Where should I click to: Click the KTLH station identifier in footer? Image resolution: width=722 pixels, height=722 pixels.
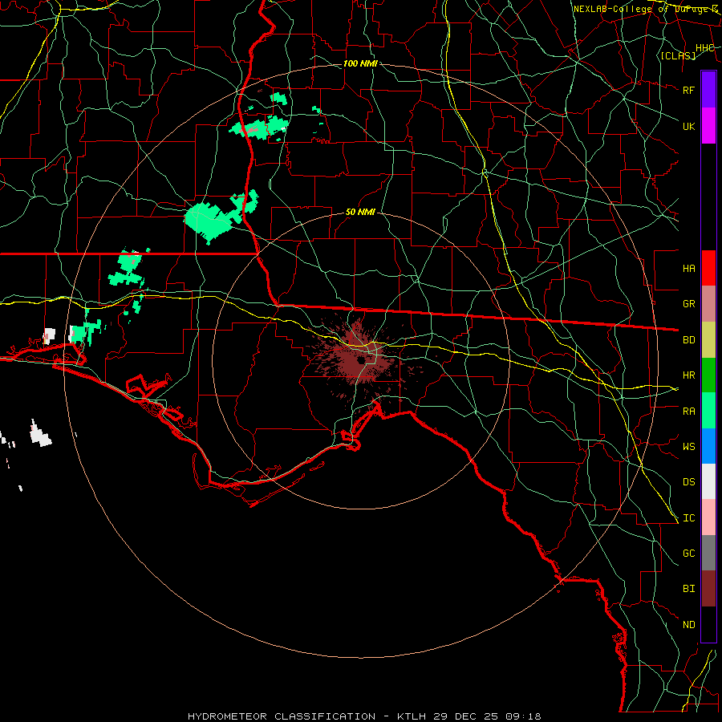412,716
